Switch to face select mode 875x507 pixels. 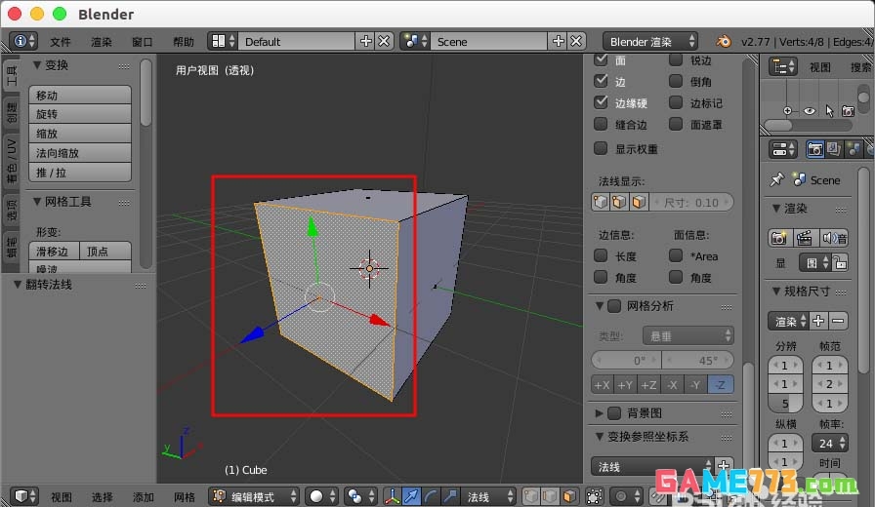pyautogui.click(x=569, y=496)
